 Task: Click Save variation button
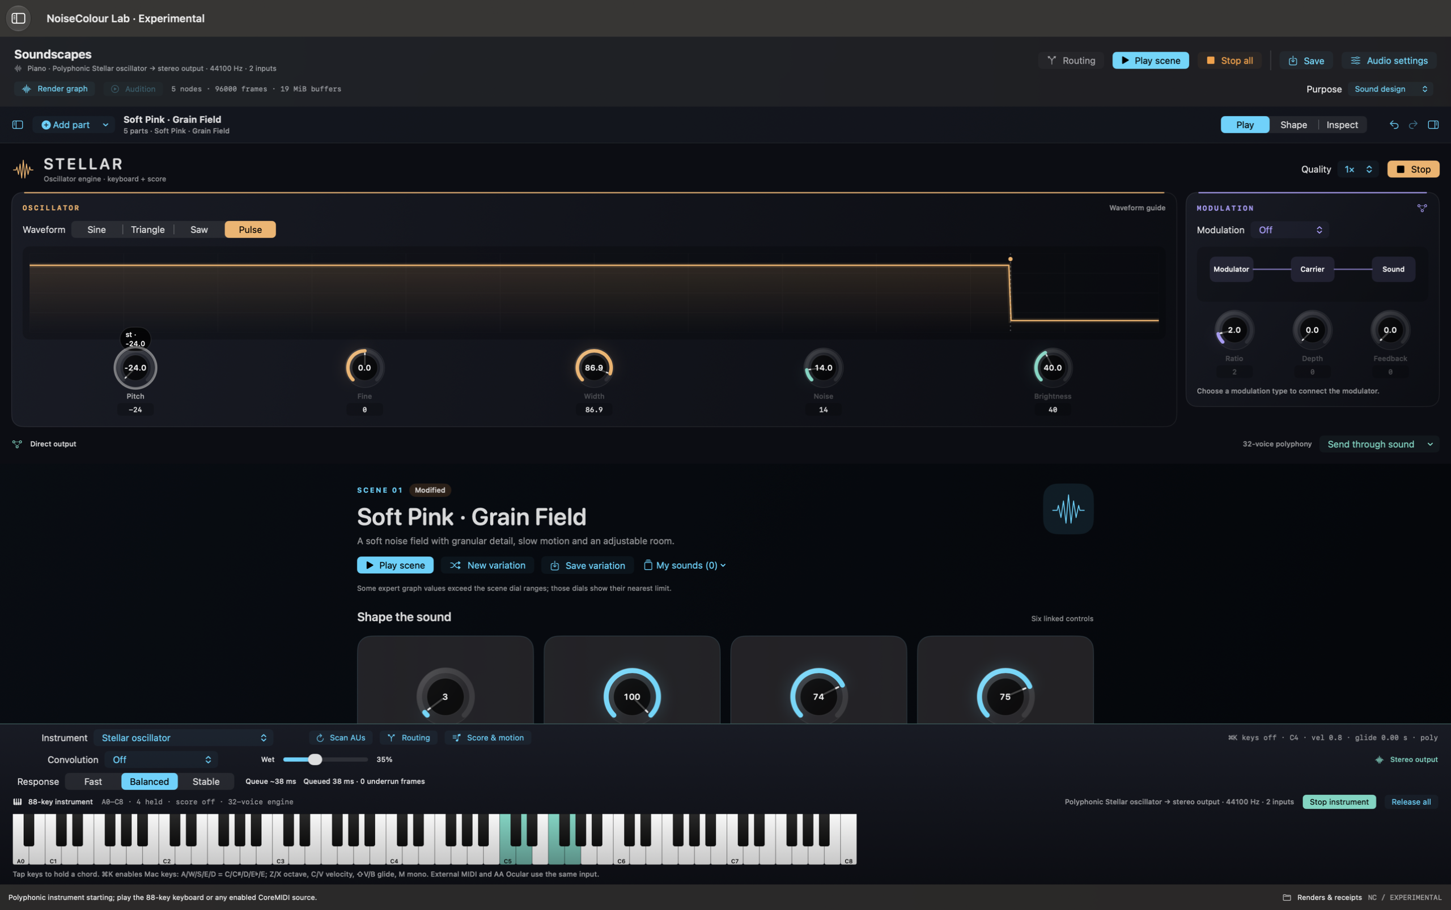click(588, 565)
